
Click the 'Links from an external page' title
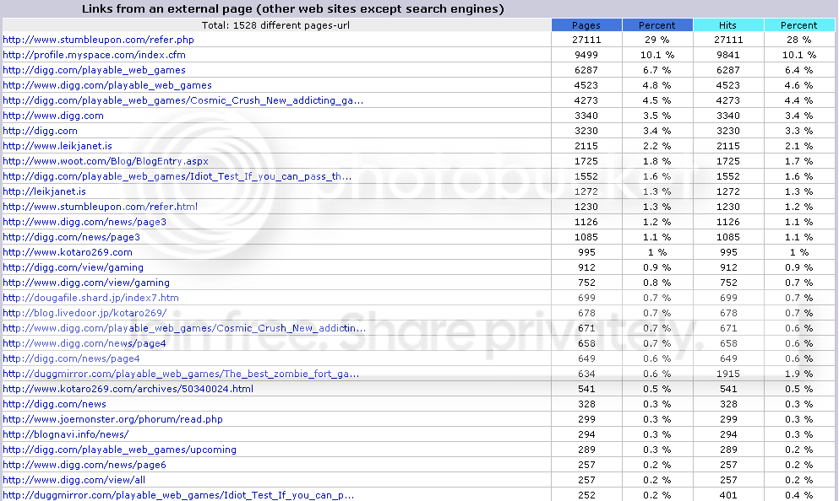(x=292, y=9)
